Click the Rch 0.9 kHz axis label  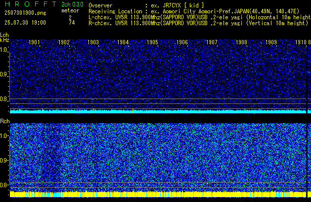(4, 160)
